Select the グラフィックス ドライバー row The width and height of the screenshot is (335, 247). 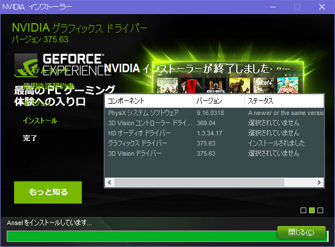point(214,143)
